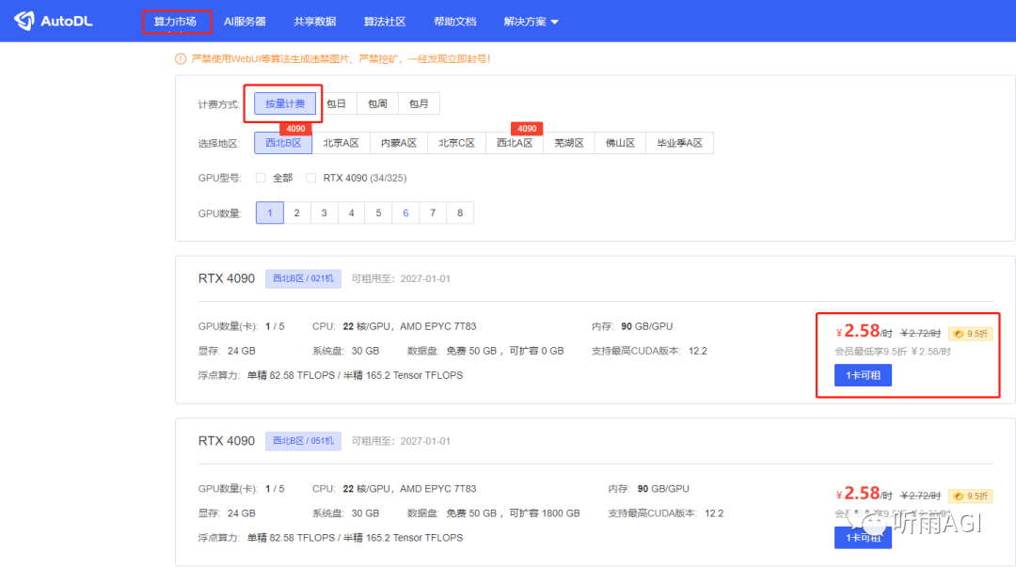Screen dimensions: 1016x567
Task: Click the 9.5折 discount badge on first RTX 4090 card
Action: (x=970, y=332)
